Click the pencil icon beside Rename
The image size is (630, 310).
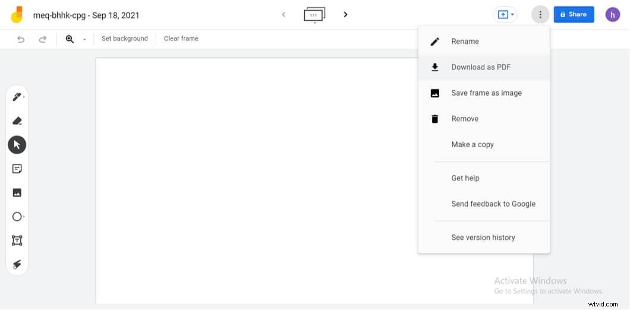(434, 42)
